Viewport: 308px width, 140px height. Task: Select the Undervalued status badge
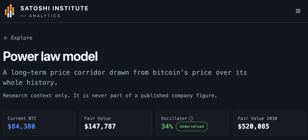192,127
